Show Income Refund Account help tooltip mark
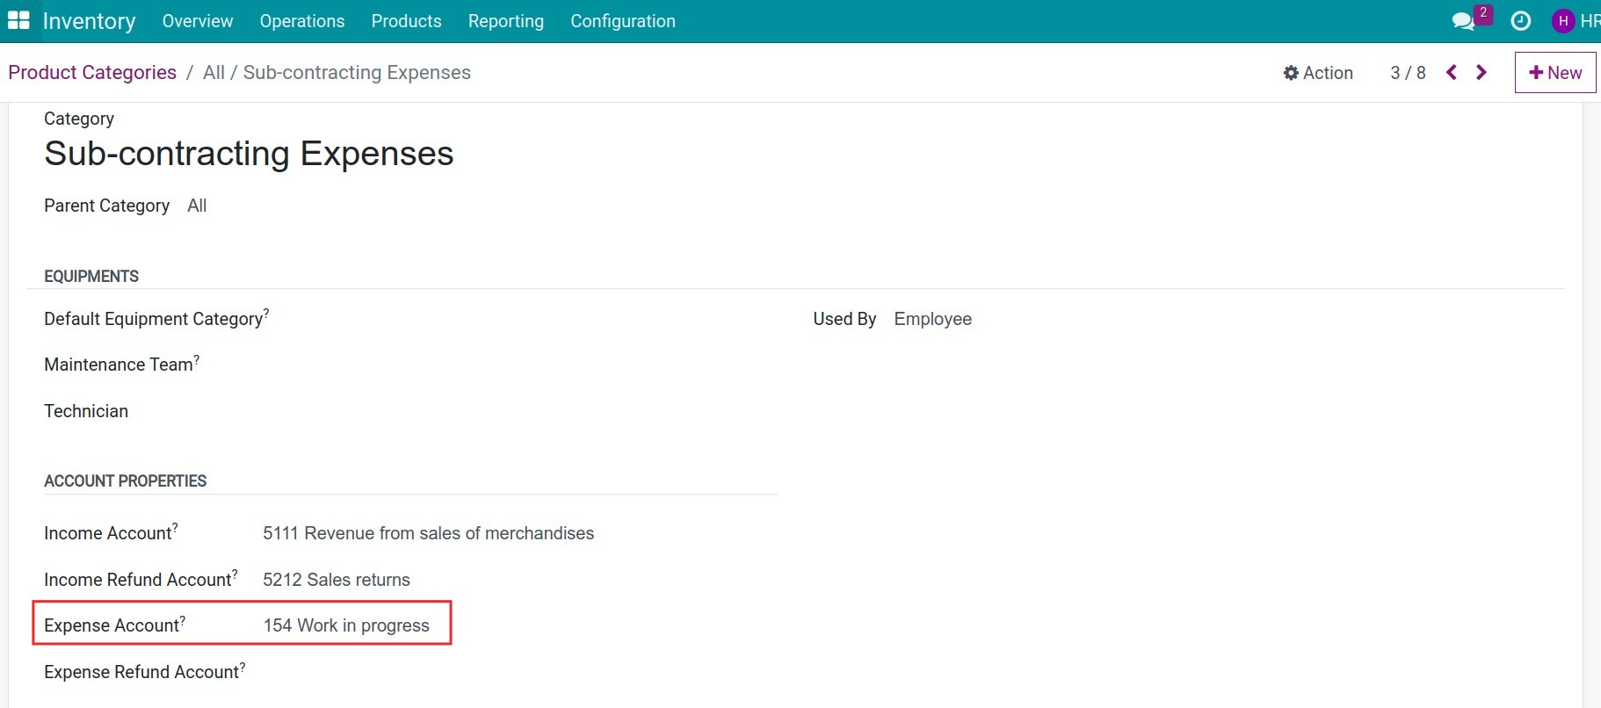The width and height of the screenshot is (1601, 708). click(x=235, y=574)
